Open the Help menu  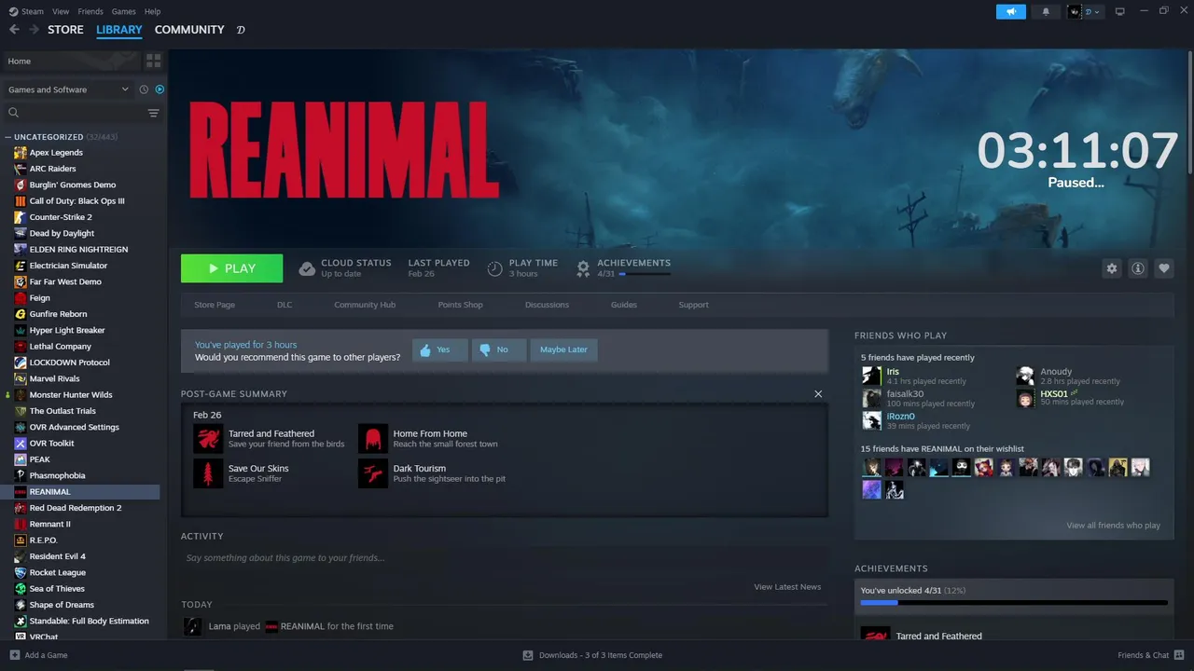pos(152,11)
